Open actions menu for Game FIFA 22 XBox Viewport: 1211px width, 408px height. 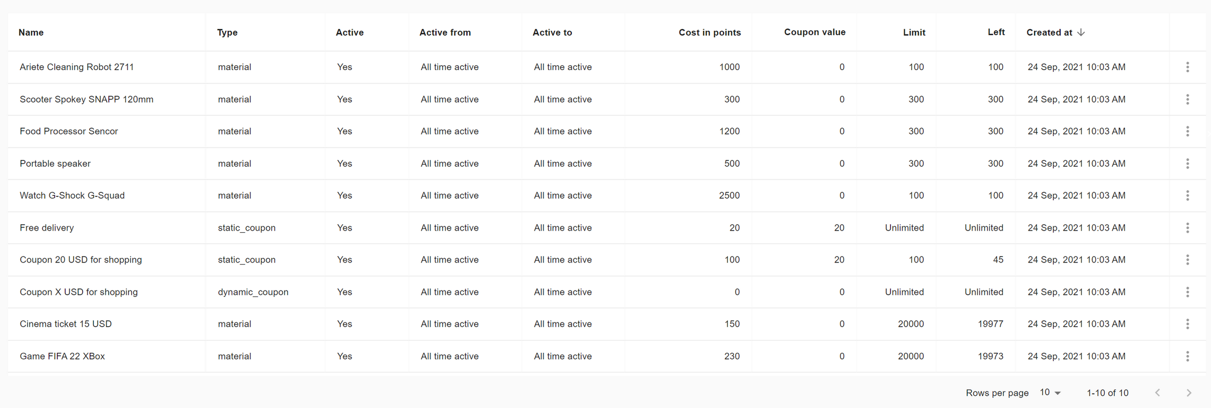tap(1187, 356)
